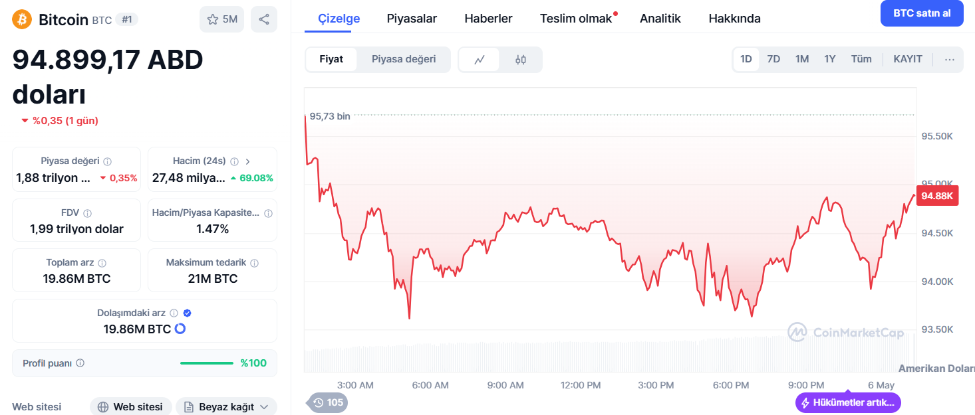975x415 pixels.
Task: Open the Analitik tab
Action: pyautogui.click(x=660, y=19)
